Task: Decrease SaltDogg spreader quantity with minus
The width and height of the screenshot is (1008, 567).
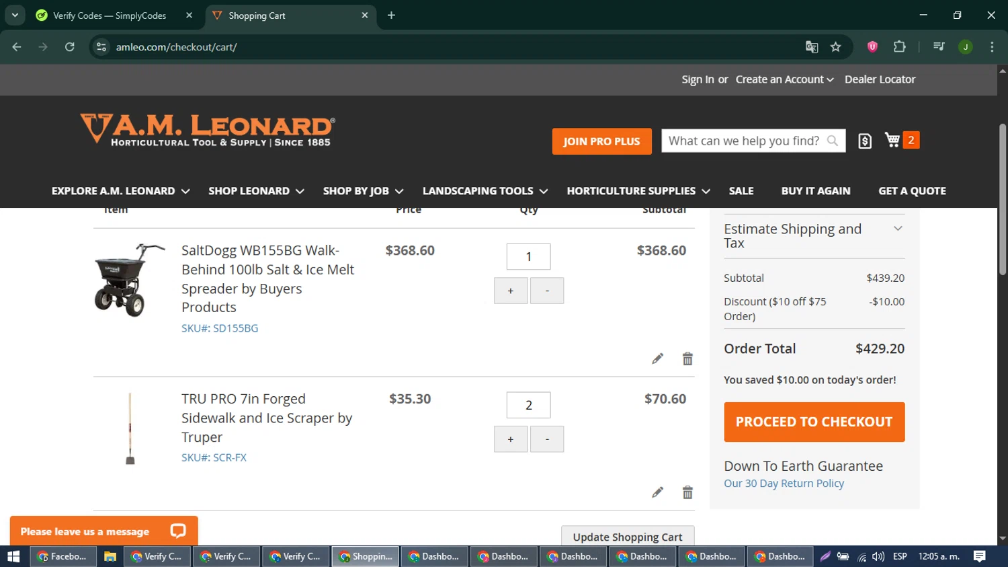Action: point(547,291)
